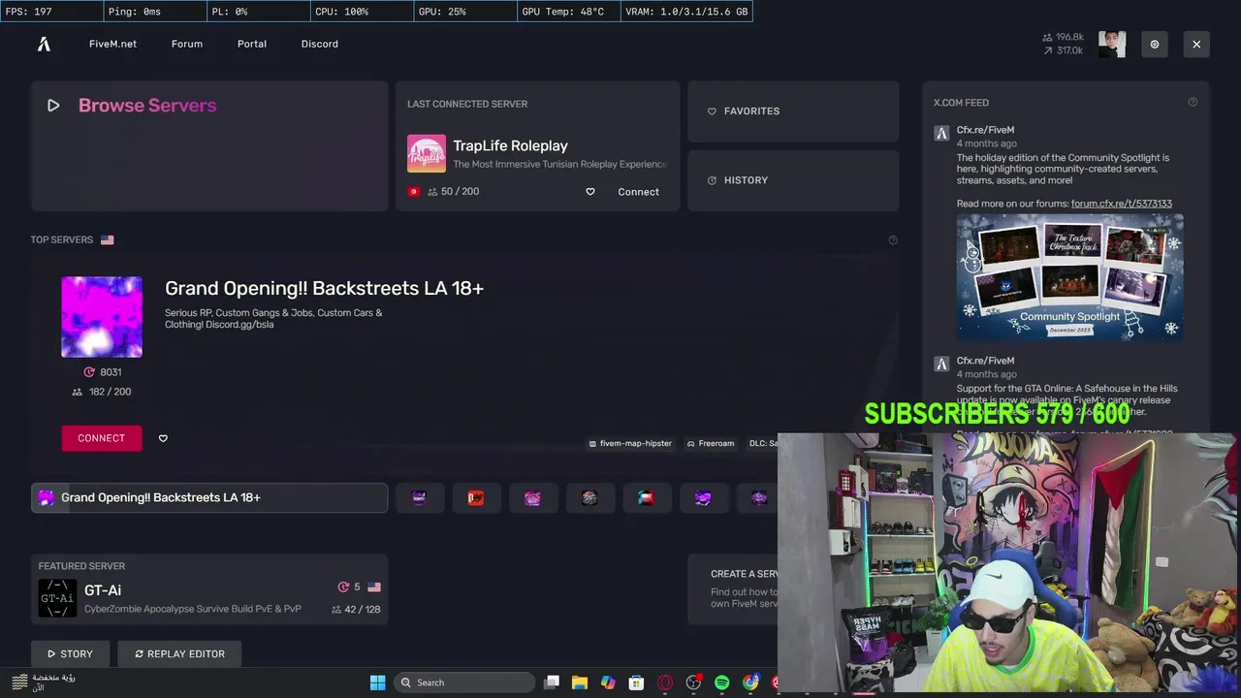Connect to Grand Opening Backstreets LA server
The image size is (1241, 698).
pos(102,438)
